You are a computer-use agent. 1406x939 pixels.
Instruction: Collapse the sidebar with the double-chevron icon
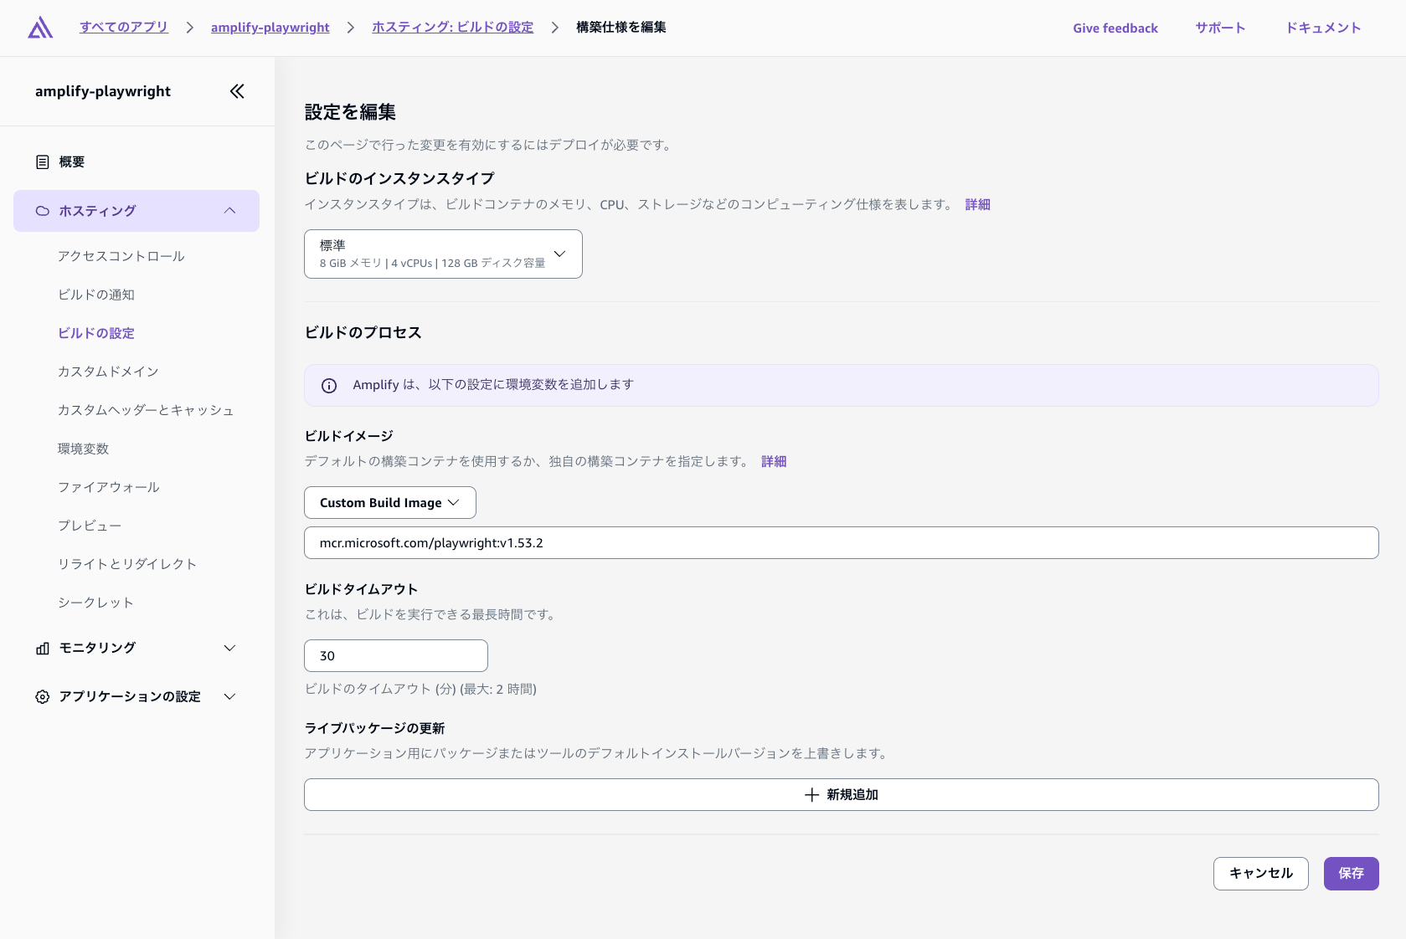[237, 91]
